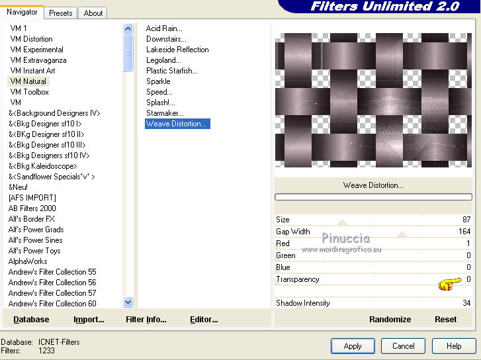Select the AlphaWorks category
The height and width of the screenshot is (360, 481).
28,261
